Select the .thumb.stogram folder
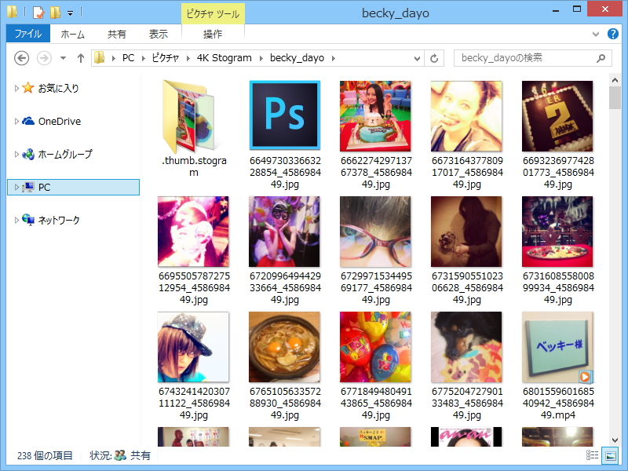The width and height of the screenshot is (628, 471). (194, 129)
